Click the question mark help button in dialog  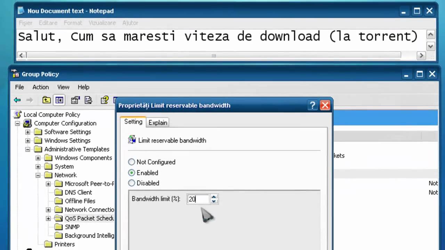coord(313,105)
